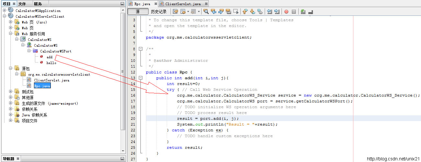Viewport: 421px width, 162px height.
Task: Open the Back history dropdown arrow
Action: (x=188, y=12)
